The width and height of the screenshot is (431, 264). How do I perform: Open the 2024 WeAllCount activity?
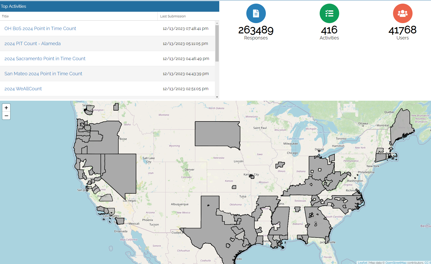point(23,89)
